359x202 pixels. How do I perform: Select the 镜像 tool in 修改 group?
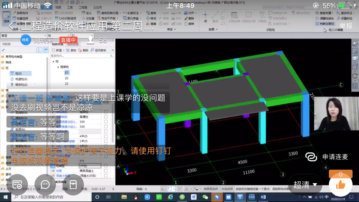[151, 24]
